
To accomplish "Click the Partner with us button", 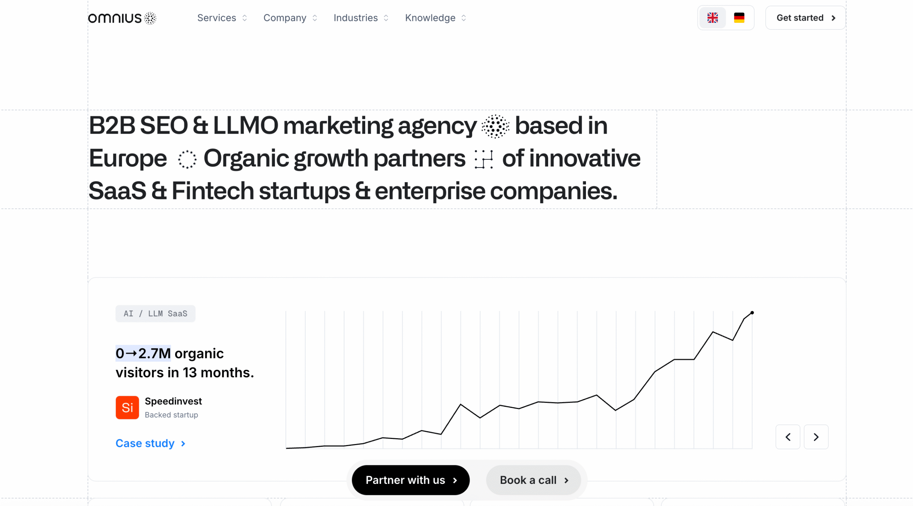I will coord(410,480).
